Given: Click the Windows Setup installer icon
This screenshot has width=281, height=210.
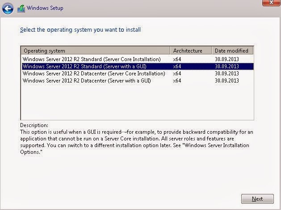Looking at the screenshot, I should pyautogui.click(x=21, y=8).
